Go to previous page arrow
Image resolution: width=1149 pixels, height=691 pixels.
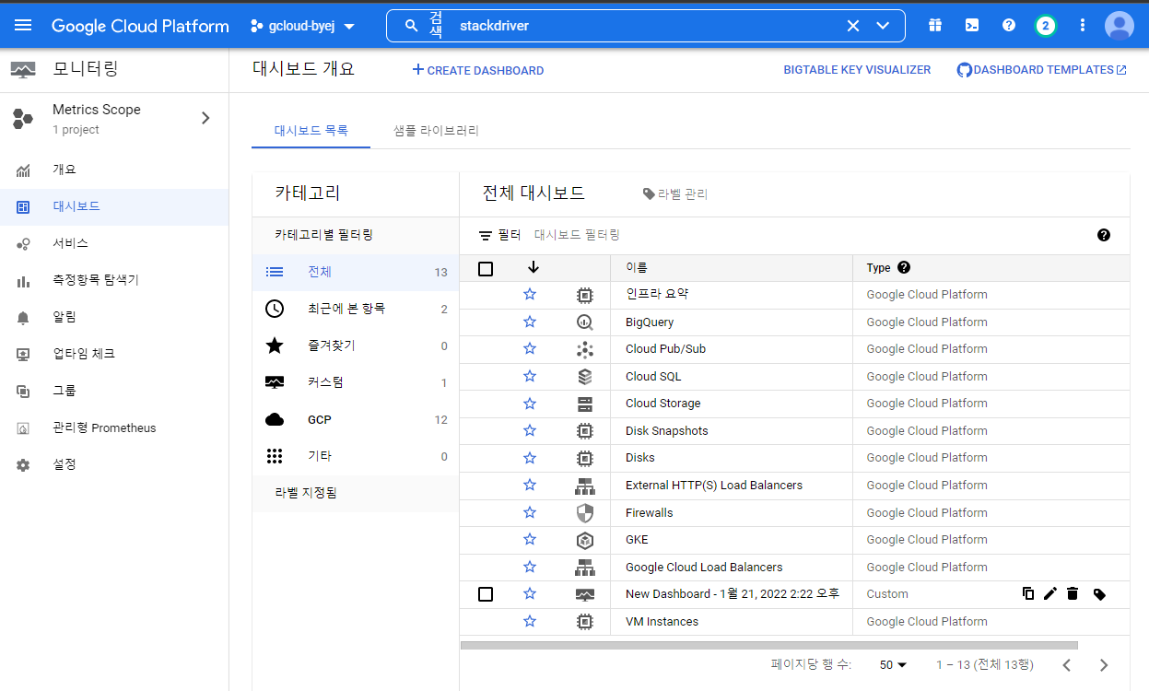[x=1067, y=664]
